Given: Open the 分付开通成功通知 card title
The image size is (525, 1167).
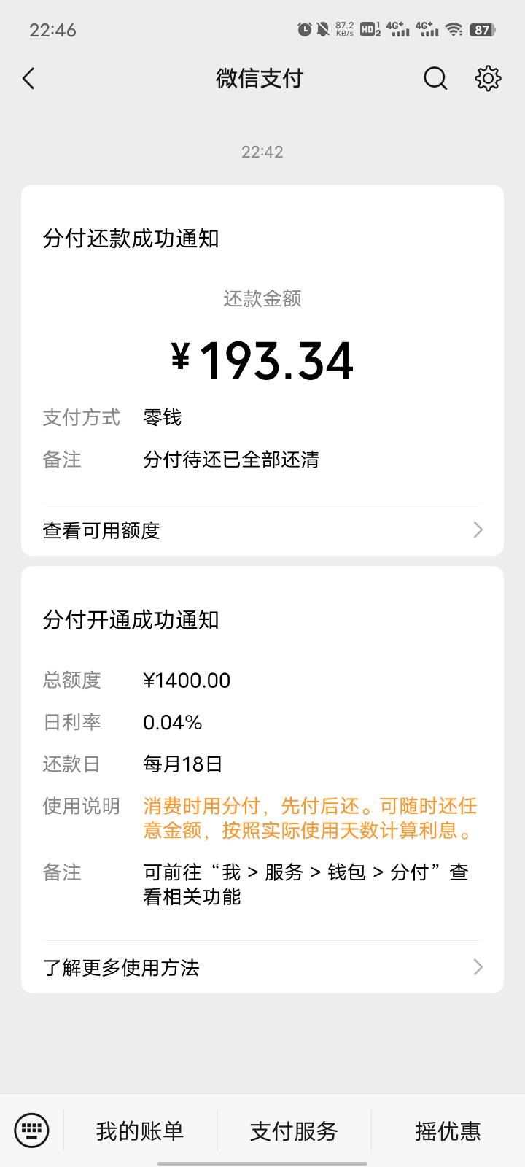Looking at the screenshot, I should click(x=131, y=620).
